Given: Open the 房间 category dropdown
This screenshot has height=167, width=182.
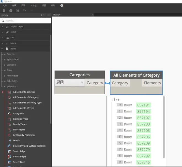Looking at the screenshot, I should [70, 82].
